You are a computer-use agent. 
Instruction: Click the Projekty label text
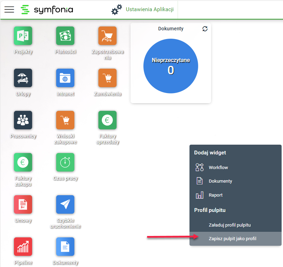pos(23,52)
